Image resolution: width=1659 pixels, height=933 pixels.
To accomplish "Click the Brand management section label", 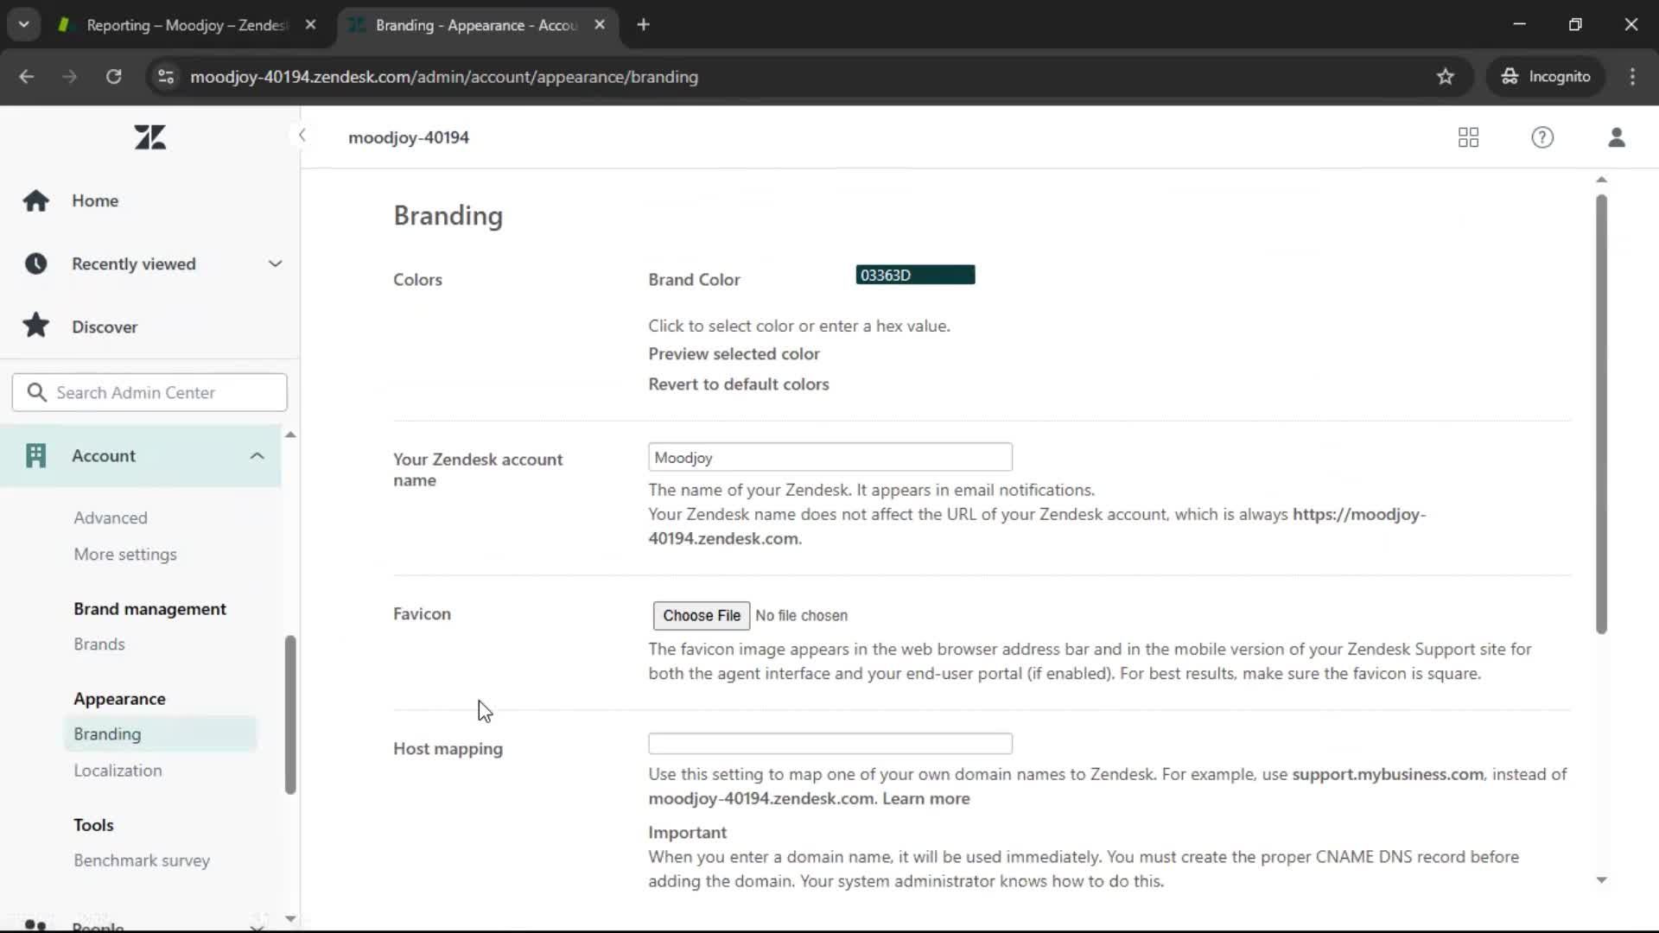I will tap(149, 608).
